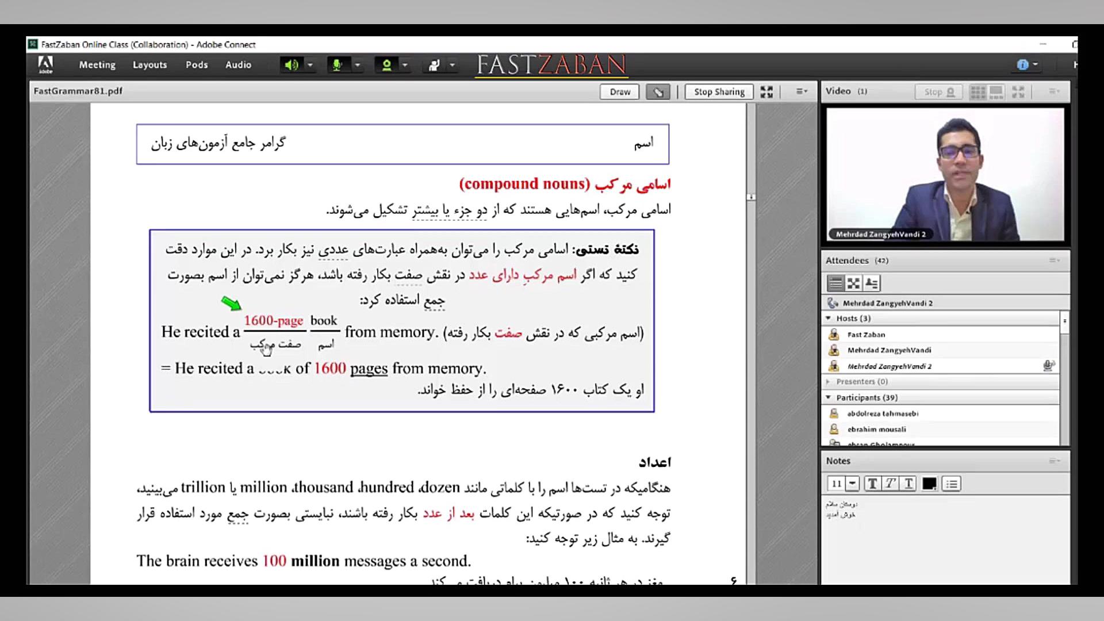Image resolution: width=1104 pixels, height=621 pixels.
Task: Open the Audio menu
Action: click(238, 65)
